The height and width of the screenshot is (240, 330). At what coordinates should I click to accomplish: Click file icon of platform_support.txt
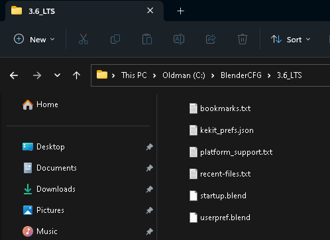pos(193,152)
